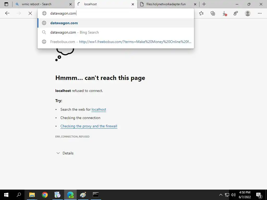The height and width of the screenshot is (200, 267).
Task: Restore down the Edge window
Action: point(249,4)
